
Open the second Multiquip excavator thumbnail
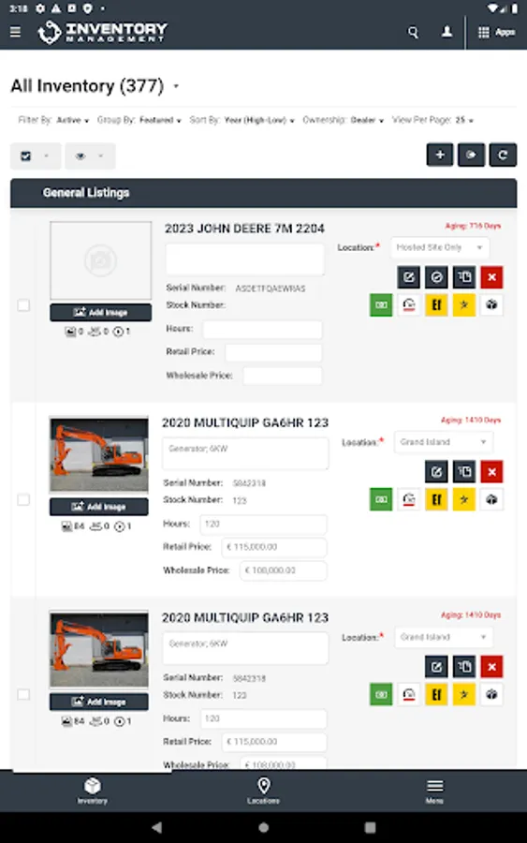tap(99, 649)
